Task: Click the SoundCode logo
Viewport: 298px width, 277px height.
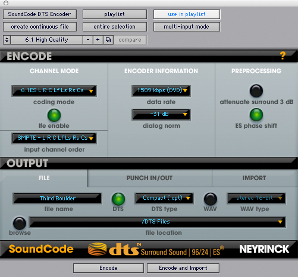Action: pos(41,249)
